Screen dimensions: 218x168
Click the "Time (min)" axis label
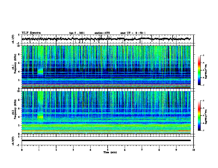pos(110,152)
